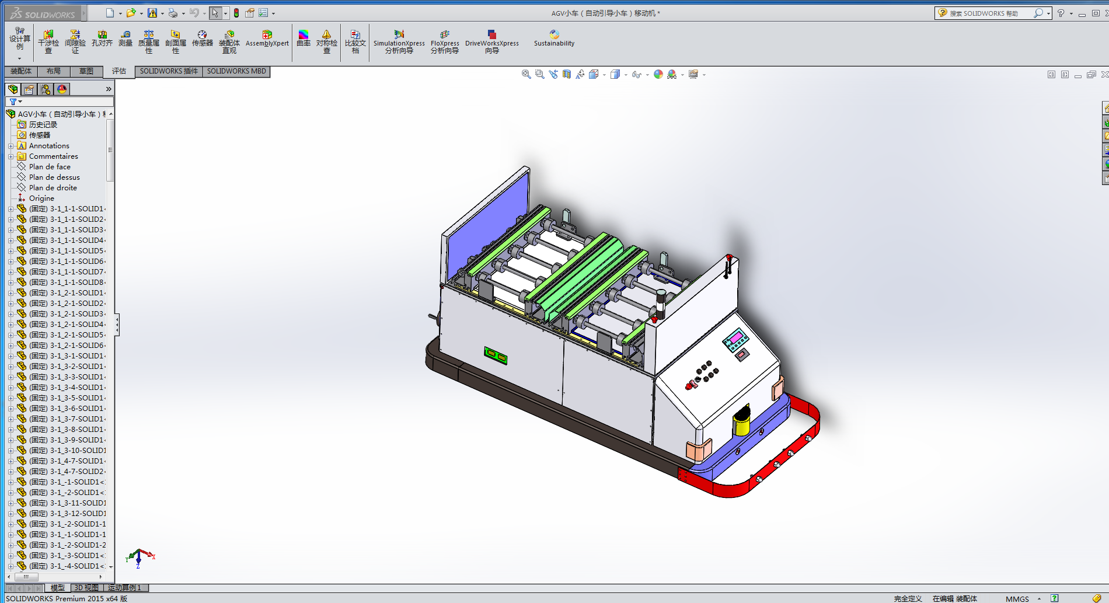
Task: Switch to the 运动算例1 motion study tab
Action: pyautogui.click(x=125, y=588)
